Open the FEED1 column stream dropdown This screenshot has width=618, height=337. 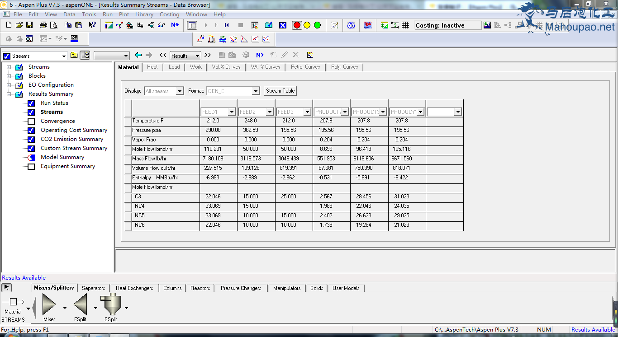tap(232, 112)
